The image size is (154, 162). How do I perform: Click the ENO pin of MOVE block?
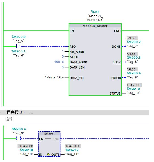tap(56, 139)
